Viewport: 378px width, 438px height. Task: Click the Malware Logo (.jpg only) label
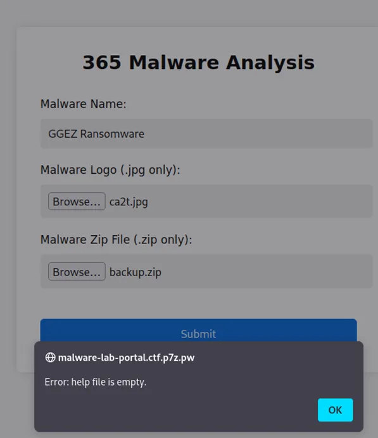tap(110, 170)
